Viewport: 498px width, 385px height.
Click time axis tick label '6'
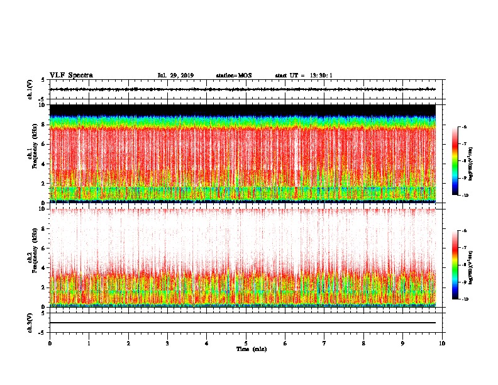tap(285, 343)
